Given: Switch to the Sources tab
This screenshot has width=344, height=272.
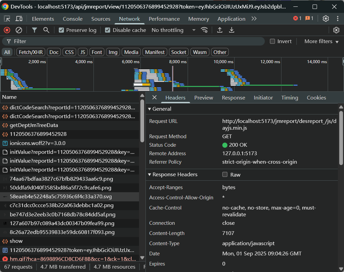Looking at the screenshot, I should coord(101,19).
